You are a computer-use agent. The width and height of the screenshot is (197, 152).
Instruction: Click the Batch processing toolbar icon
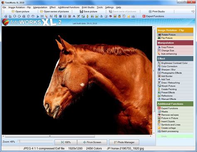point(133,16)
